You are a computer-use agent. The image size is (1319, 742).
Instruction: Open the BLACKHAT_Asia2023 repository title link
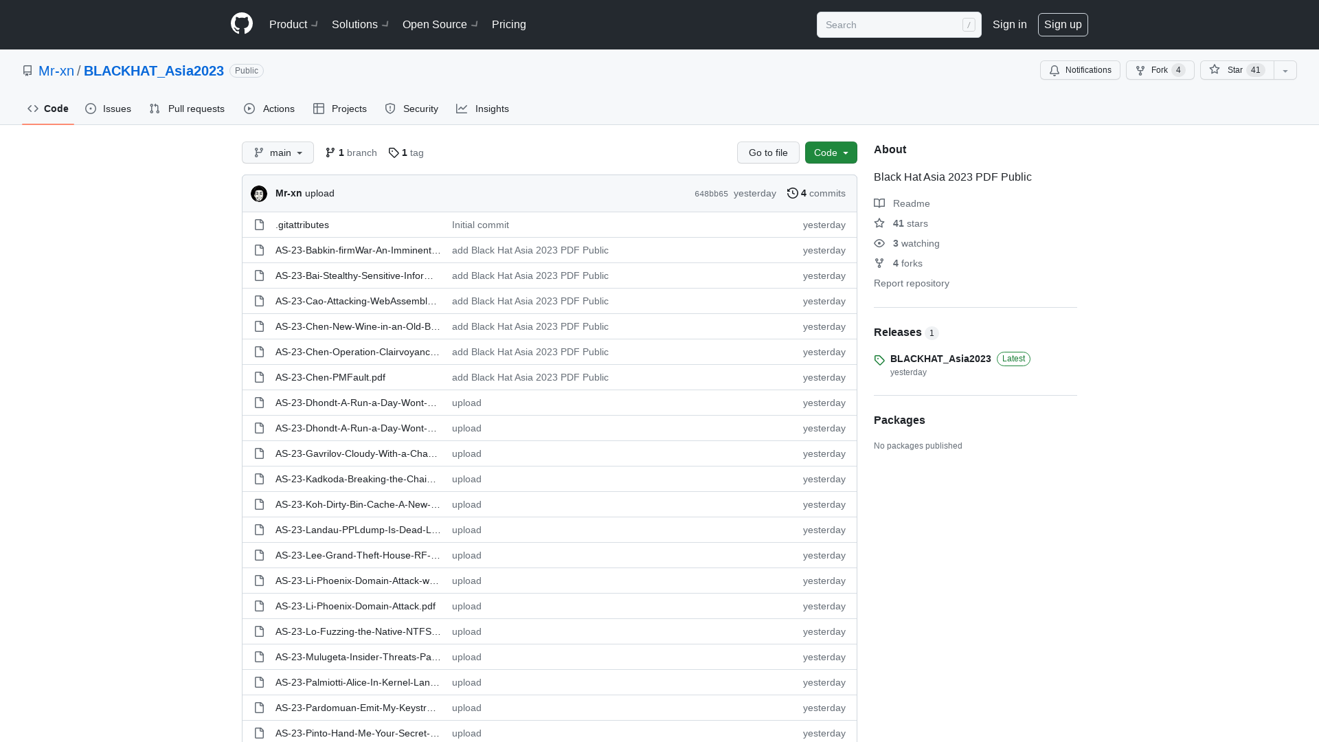tap(154, 71)
